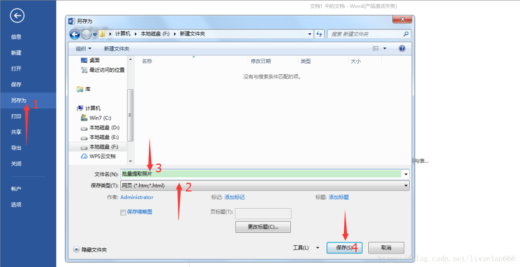
Task: Select 计算机 in the navigation pane
Action: pos(89,108)
